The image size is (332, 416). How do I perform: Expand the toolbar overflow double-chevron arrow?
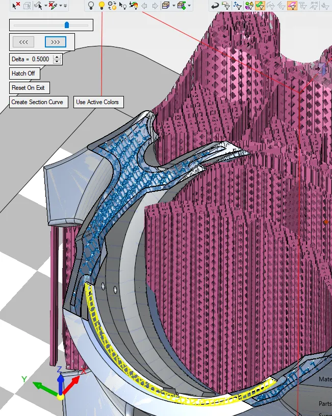pos(65,6)
